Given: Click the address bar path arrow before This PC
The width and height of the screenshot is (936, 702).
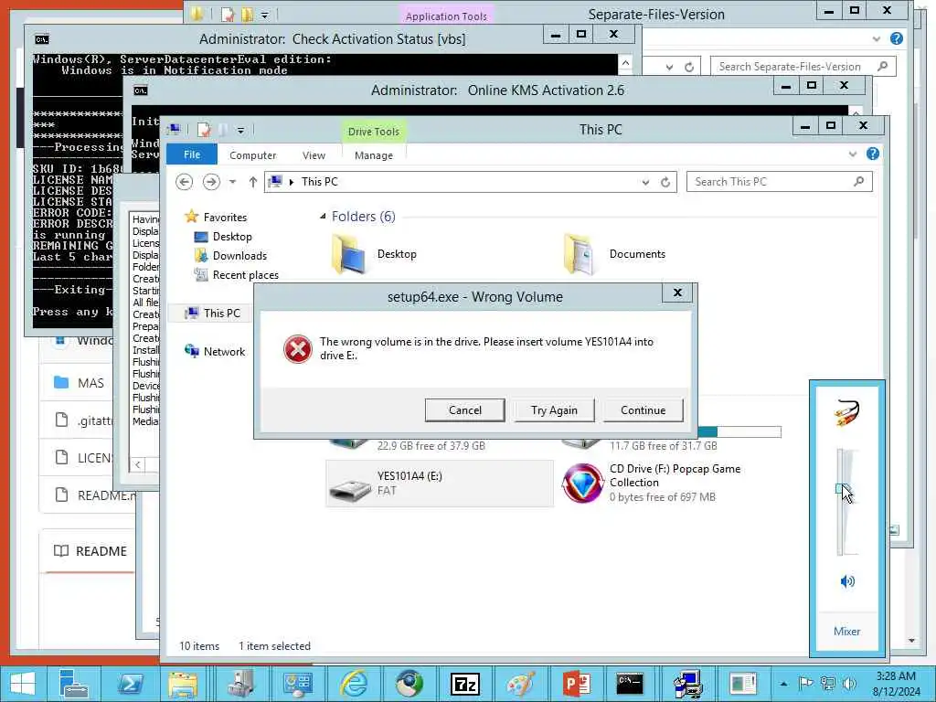Looking at the screenshot, I should [x=292, y=182].
